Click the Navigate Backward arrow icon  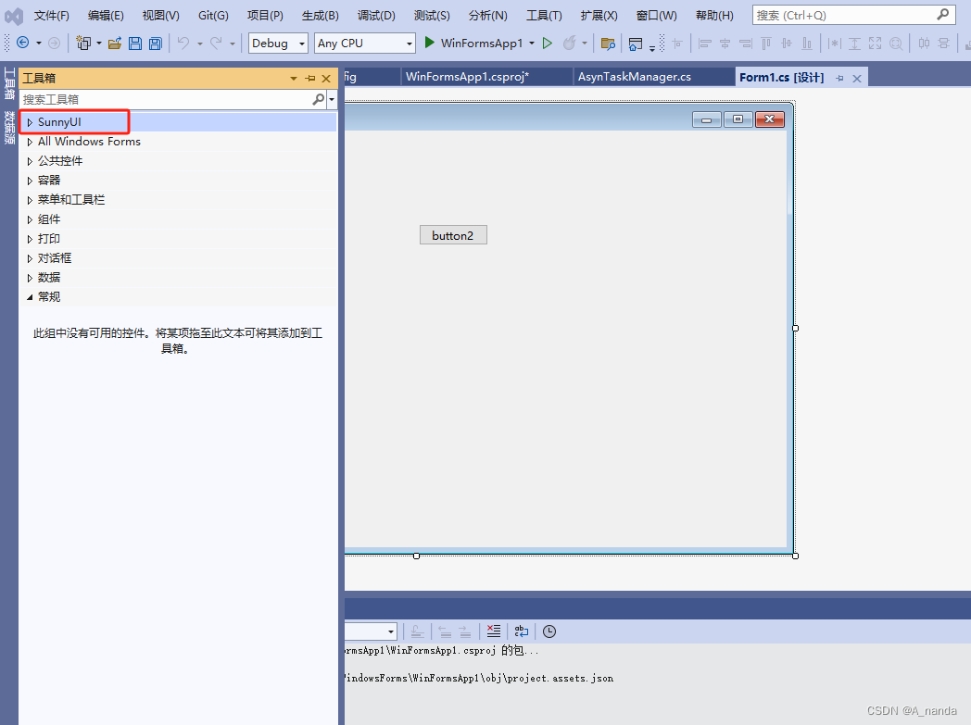tap(23, 43)
